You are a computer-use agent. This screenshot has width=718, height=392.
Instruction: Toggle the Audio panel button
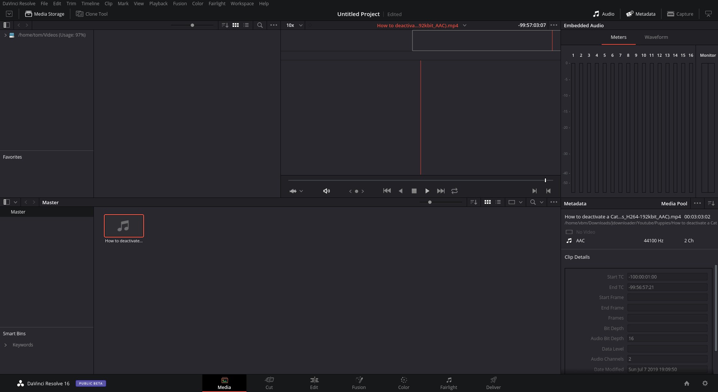[x=604, y=14]
